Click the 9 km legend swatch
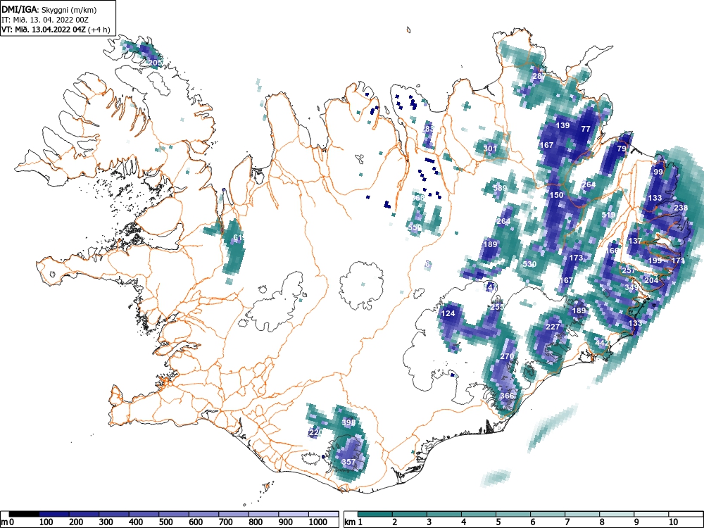Screen dimensions: 704x528 tap(651, 514)
